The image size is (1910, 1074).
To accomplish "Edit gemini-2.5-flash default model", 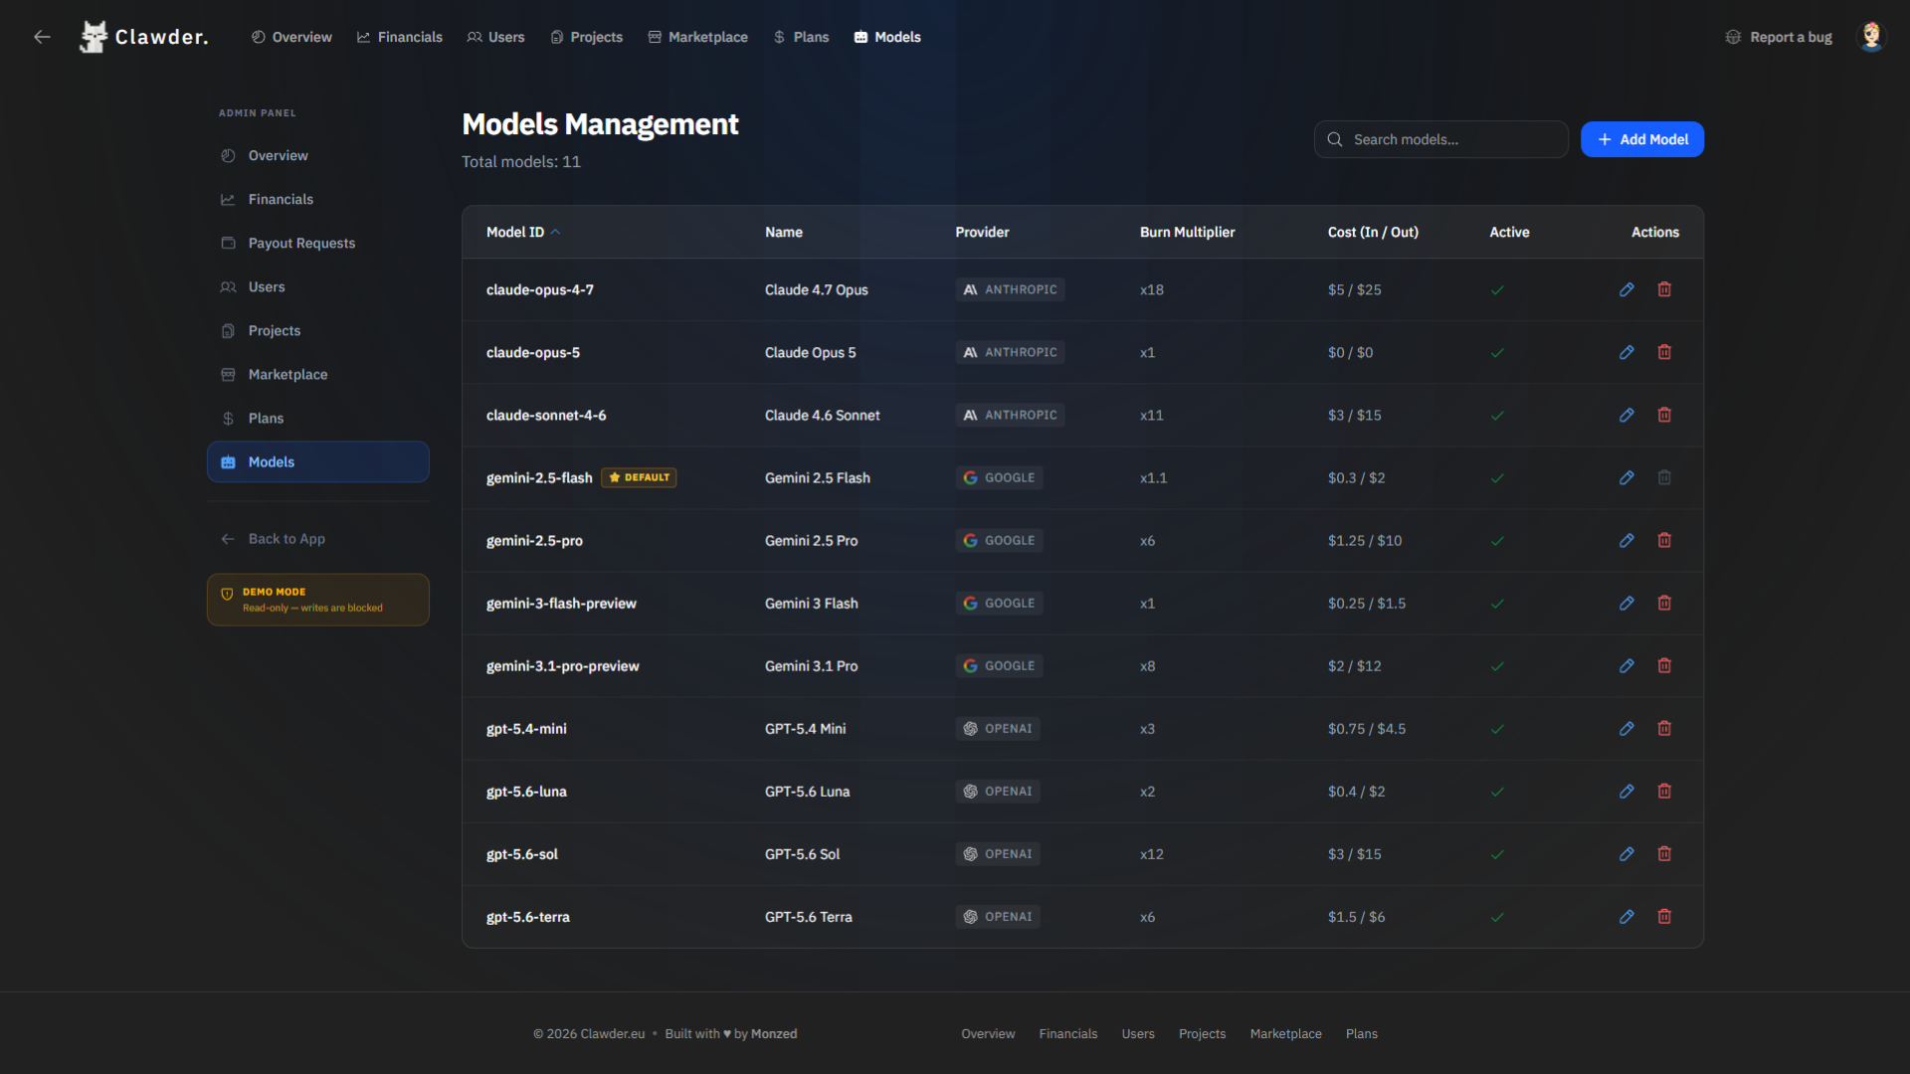I will point(1626,477).
